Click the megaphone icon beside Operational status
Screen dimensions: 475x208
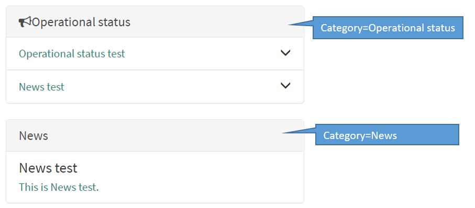25,22
